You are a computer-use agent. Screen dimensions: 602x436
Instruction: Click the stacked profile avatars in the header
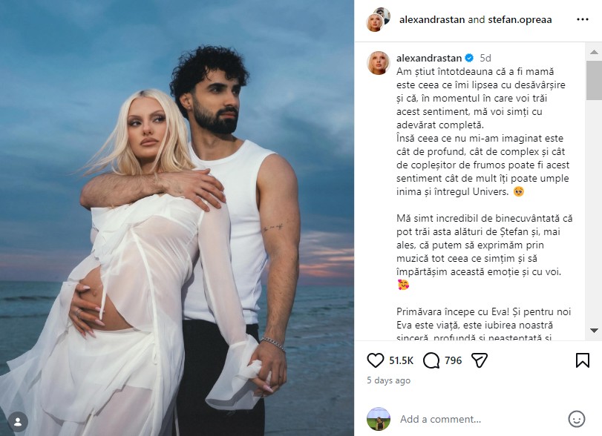(x=378, y=19)
